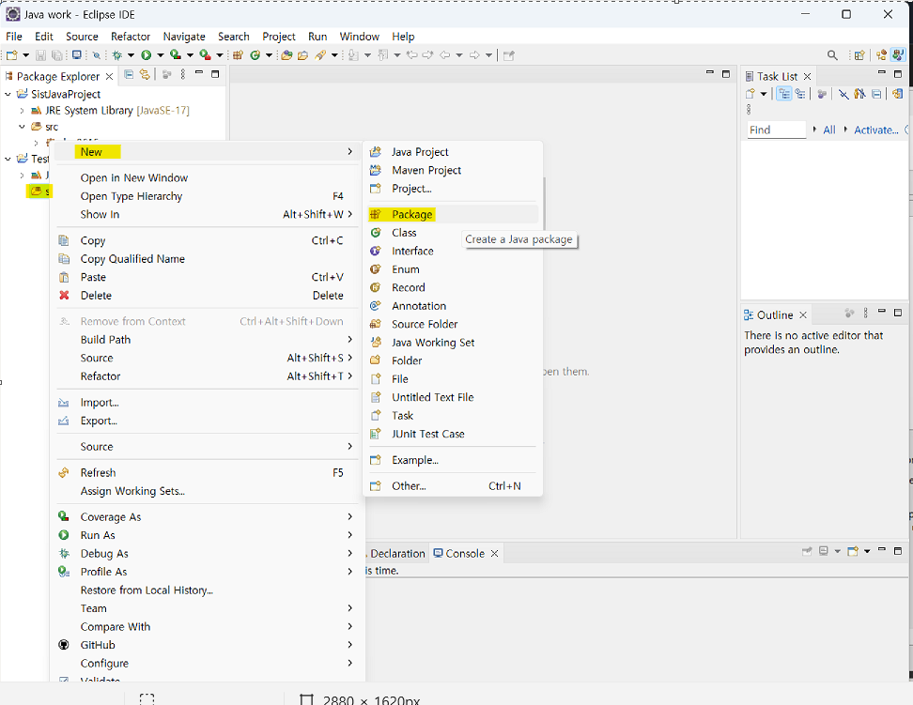Click the New Java Package toolbar icon
Image resolution: width=913 pixels, height=705 pixels.
click(x=238, y=55)
